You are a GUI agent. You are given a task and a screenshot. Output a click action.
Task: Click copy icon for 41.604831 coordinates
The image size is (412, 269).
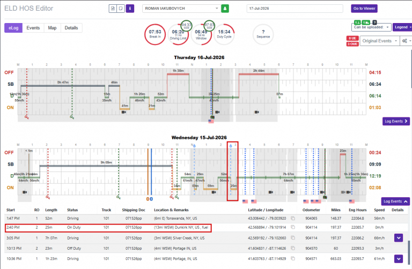coord(293,248)
